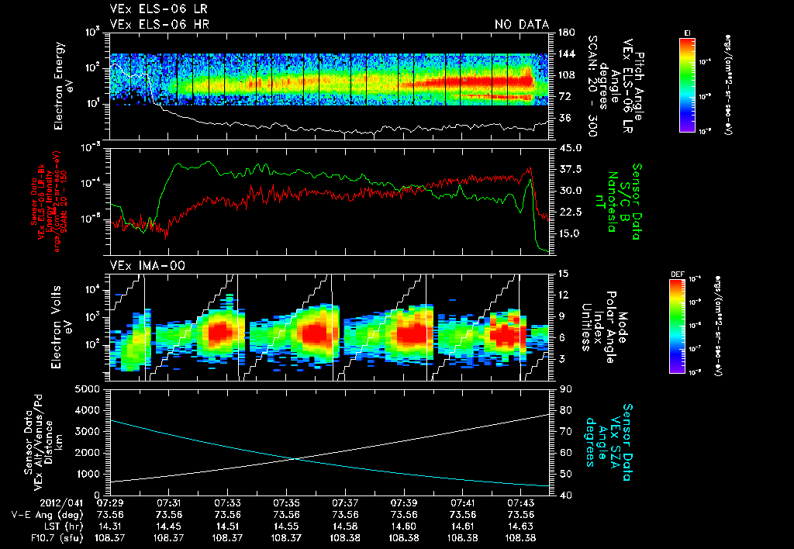Click the 22.5 nanotesla axis tick

pyautogui.click(x=570, y=212)
